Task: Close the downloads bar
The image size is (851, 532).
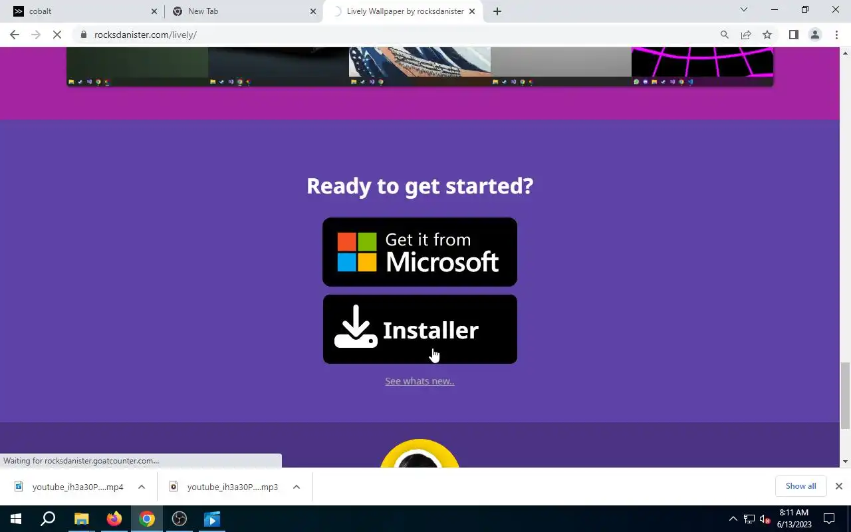Action: [x=839, y=486]
